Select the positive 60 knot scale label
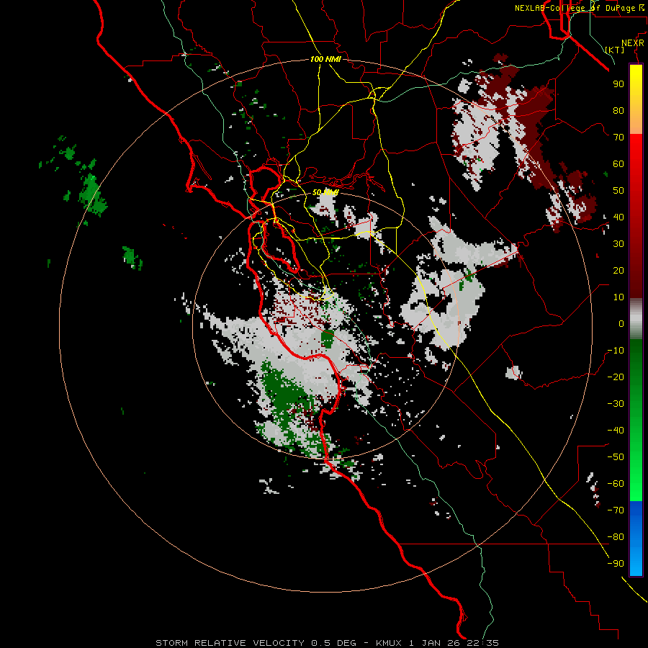The image size is (648, 648). tap(618, 163)
